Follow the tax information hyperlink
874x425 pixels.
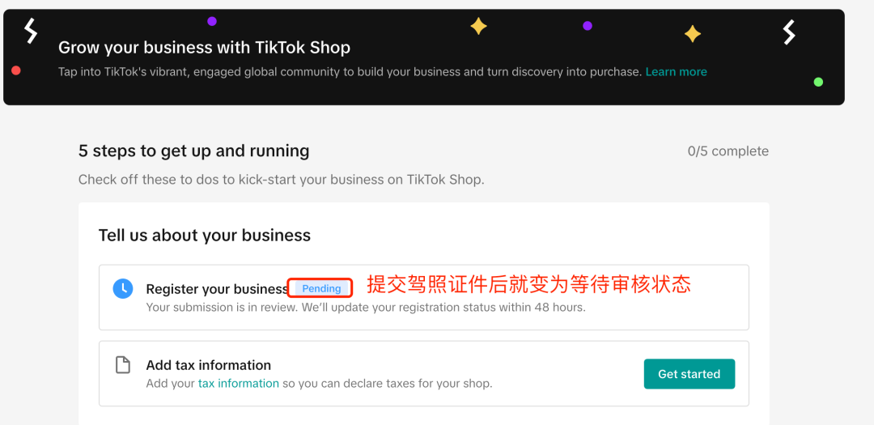click(x=238, y=384)
